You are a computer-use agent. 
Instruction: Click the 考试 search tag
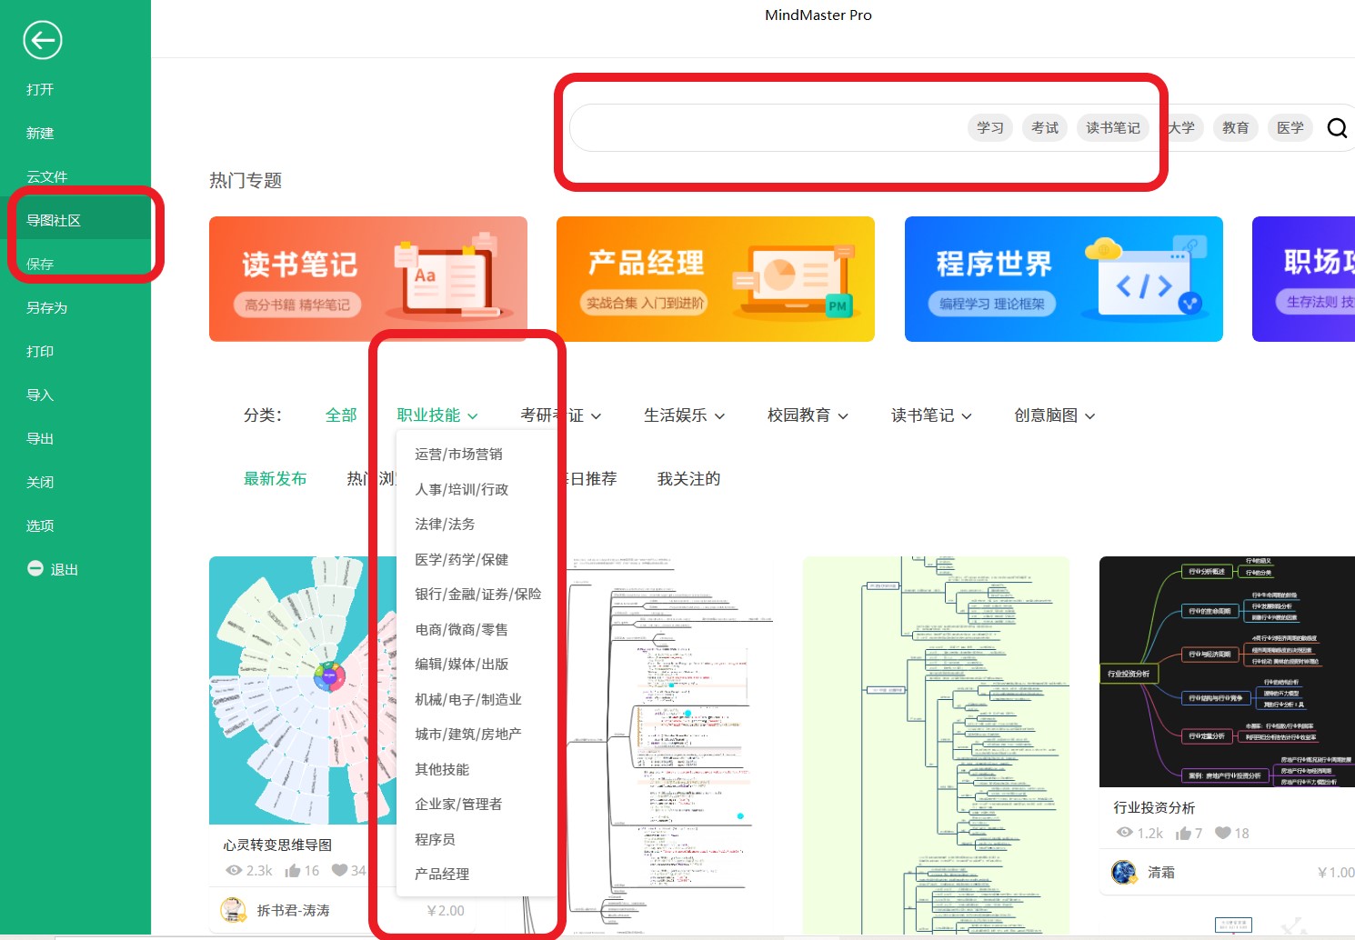tap(1045, 127)
